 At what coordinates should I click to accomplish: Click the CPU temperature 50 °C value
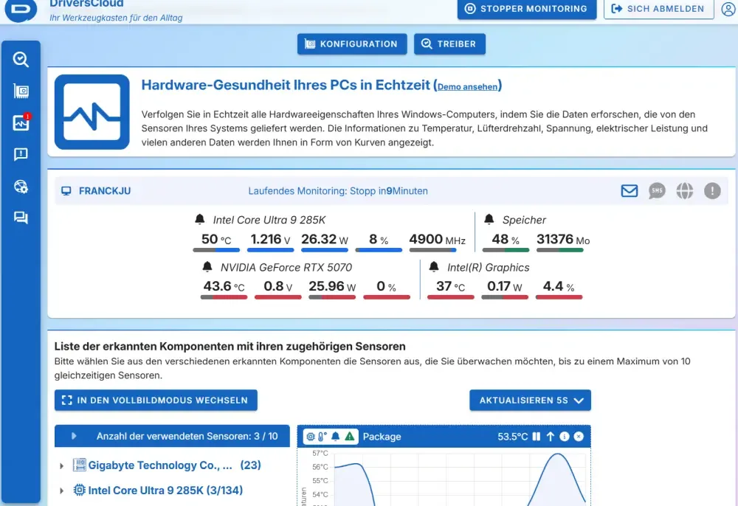pyautogui.click(x=216, y=240)
